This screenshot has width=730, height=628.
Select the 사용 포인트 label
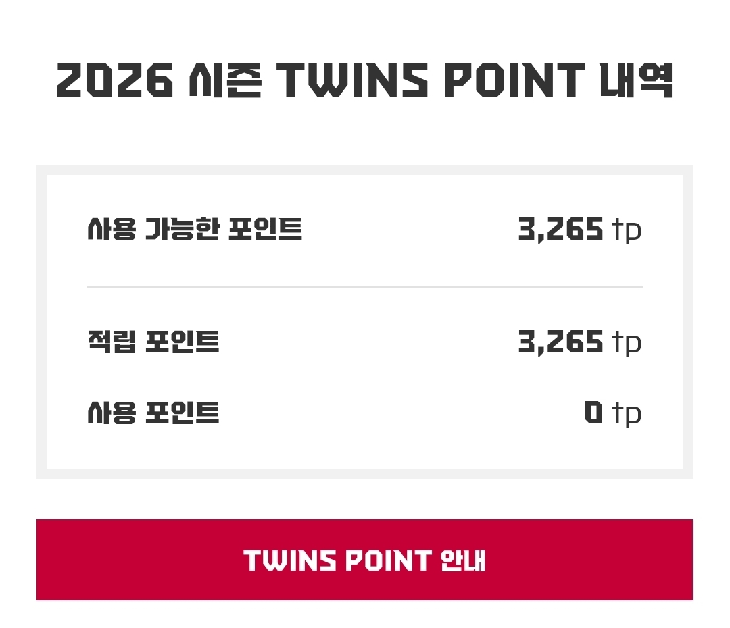pos(153,413)
